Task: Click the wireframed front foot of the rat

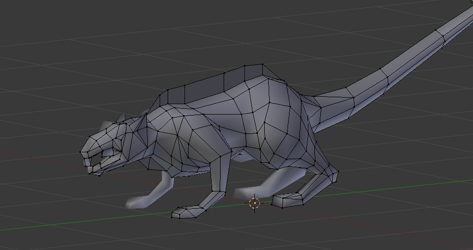Action: 188,211
